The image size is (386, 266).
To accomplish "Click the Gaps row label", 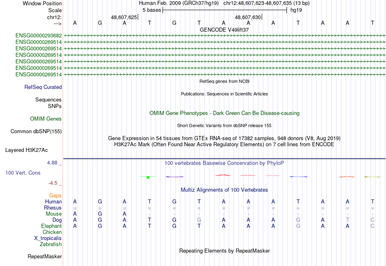I will click(x=55, y=195).
